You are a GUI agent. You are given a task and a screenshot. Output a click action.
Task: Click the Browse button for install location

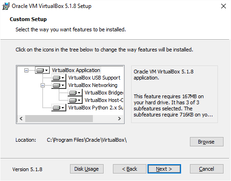tap(207, 142)
